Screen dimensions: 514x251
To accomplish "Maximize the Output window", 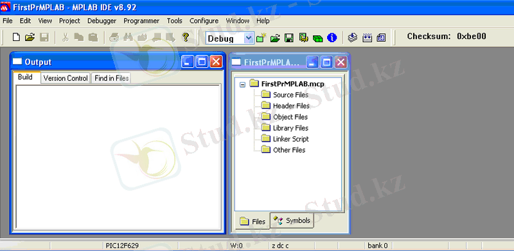I will click(202, 61).
